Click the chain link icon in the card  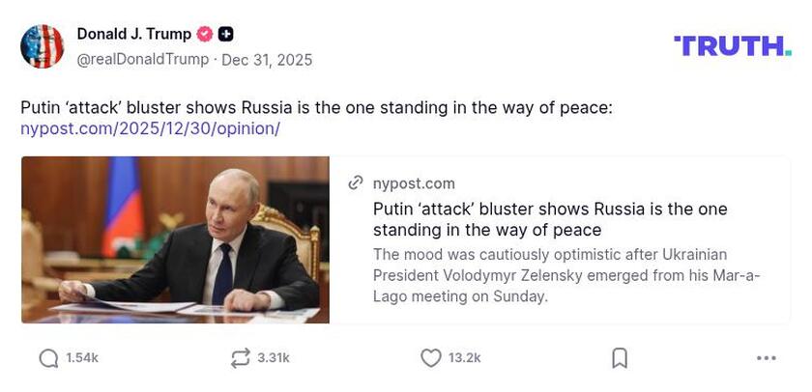[x=355, y=183]
